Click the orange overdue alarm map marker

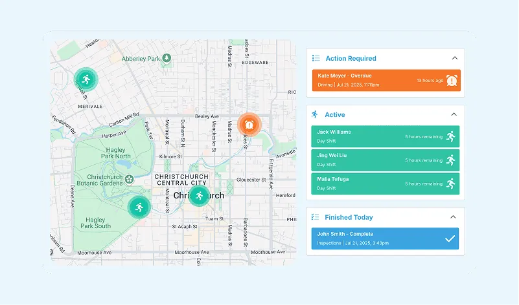pos(248,124)
